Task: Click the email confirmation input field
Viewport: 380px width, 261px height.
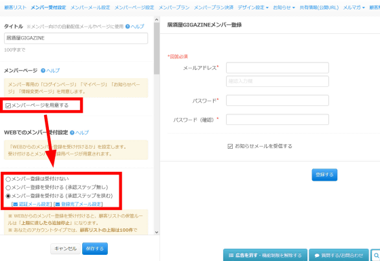Action: tap(278, 82)
